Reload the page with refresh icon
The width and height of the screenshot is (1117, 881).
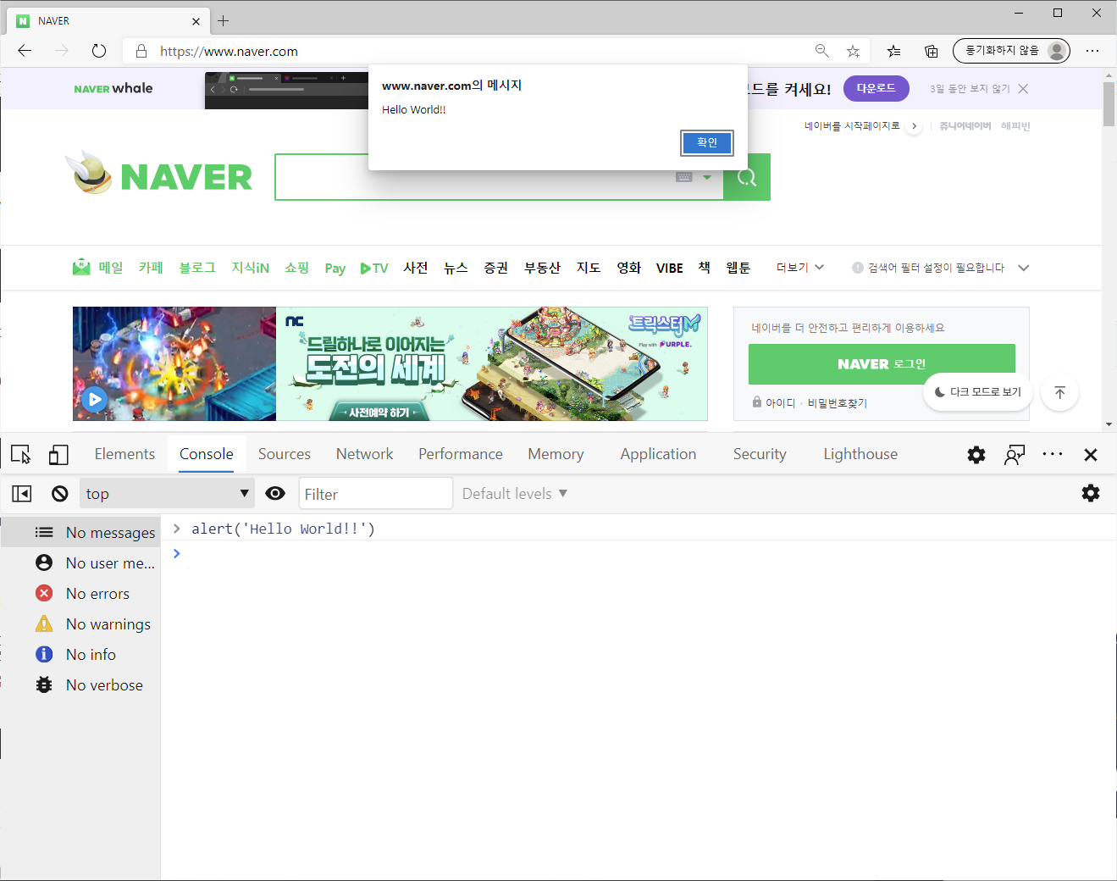[99, 51]
